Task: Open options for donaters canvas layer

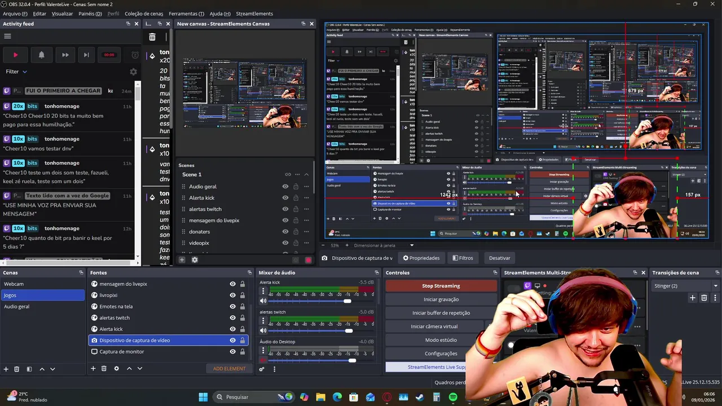Action: point(306,232)
